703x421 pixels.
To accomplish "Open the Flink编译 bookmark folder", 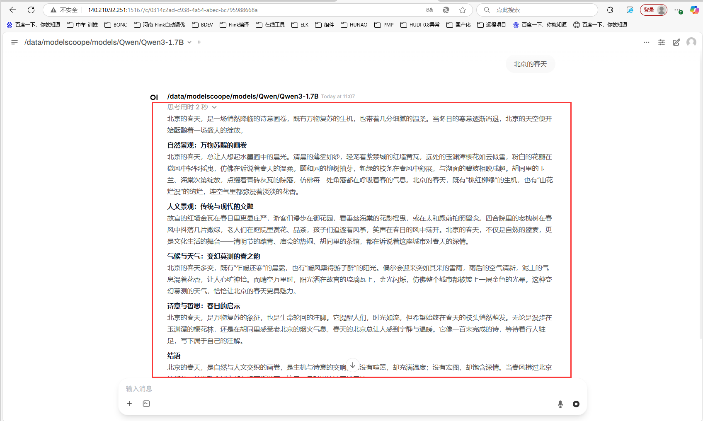I will click(234, 25).
